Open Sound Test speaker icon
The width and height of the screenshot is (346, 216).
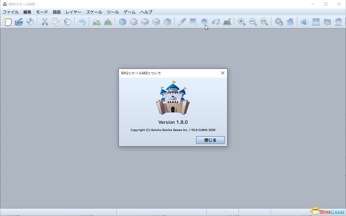[x=305, y=22]
